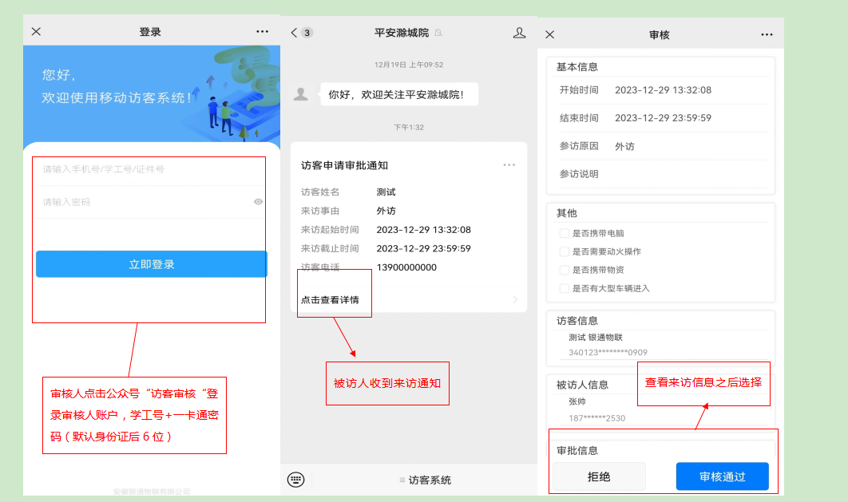Viewport: 848px width, 502px height.
Task: Go back from the 平安滁城院 chat
Action: (x=295, y=33)
